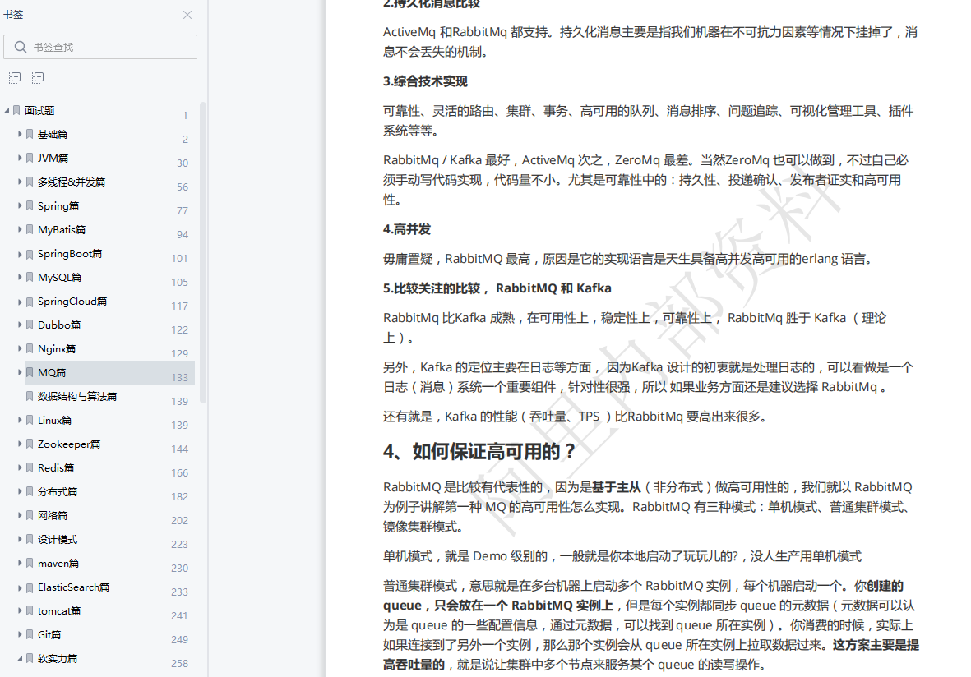971x677 pixels.
Task: Expand the 基础篇 bookmark
Action: point(20,134)
